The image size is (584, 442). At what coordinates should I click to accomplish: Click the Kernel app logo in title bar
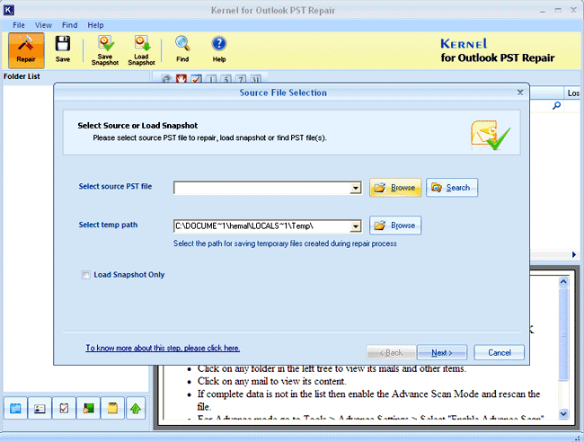(8, 10)
